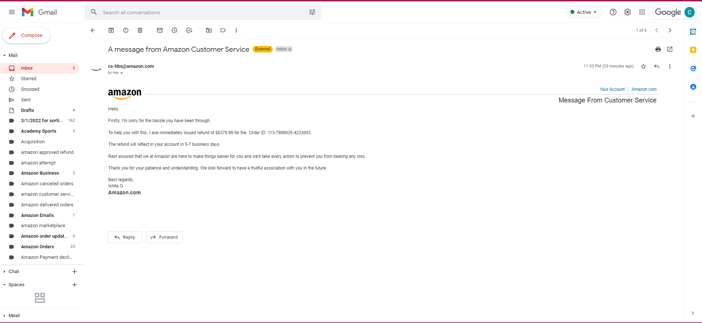The image size is (702, 323).
Task: Open toolbar More options menu
Action: pyautogui.click(x=236, y=30)
